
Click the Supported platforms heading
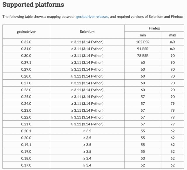[33, 5]
